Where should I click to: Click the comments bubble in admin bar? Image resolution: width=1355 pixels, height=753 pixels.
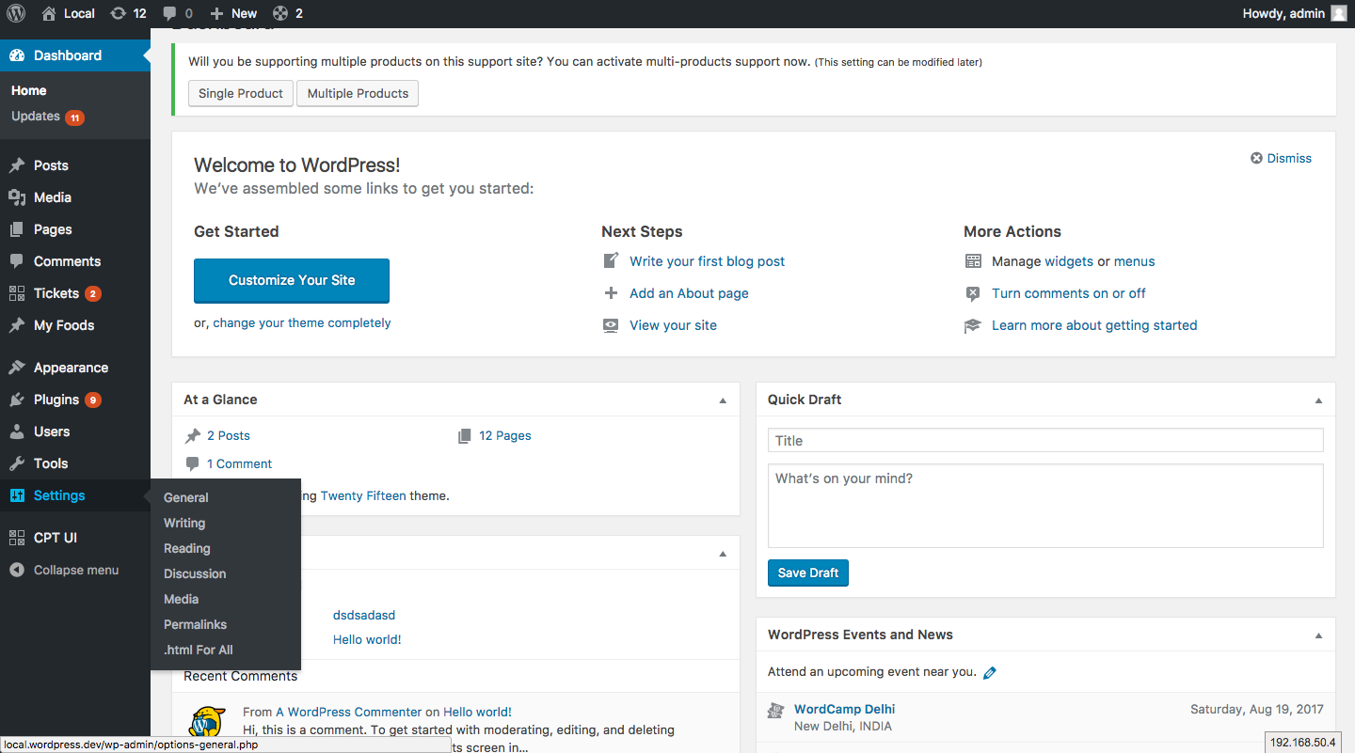(x=169, y=13)
